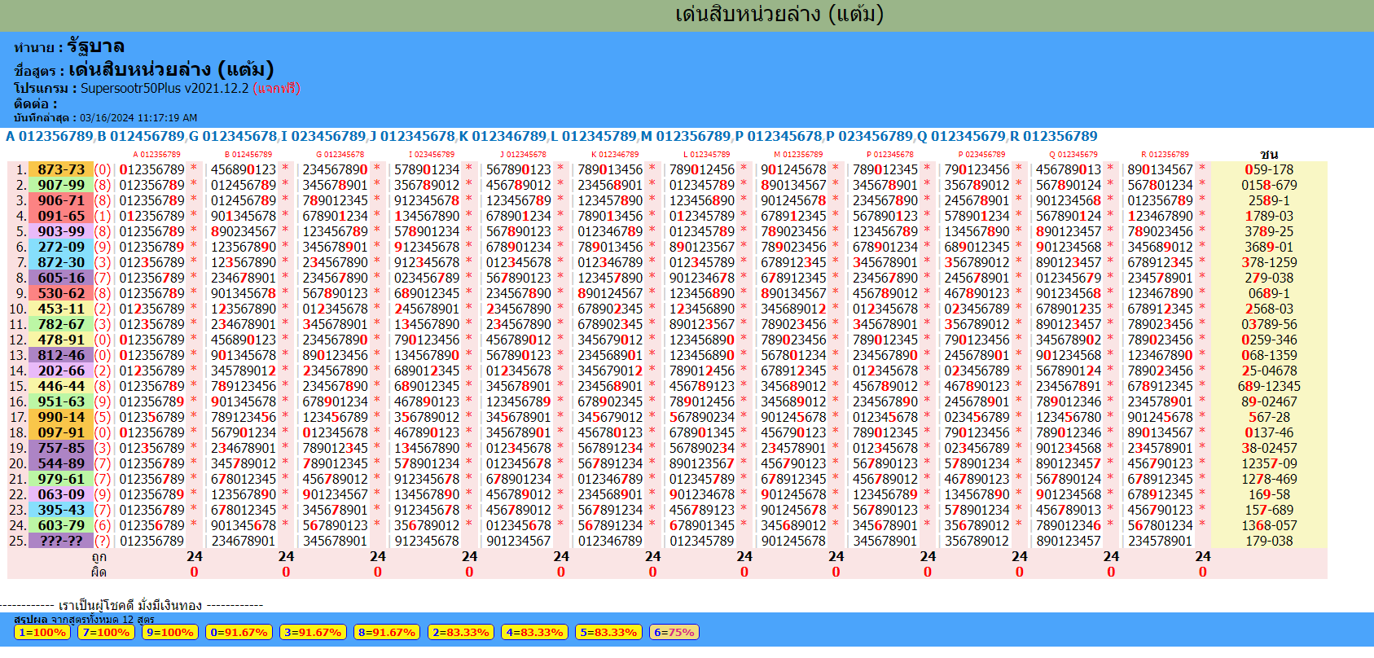The image size is (1374, 658).
Task: Click the result cell 453-11 in row 10
Action: coord(61,309)
